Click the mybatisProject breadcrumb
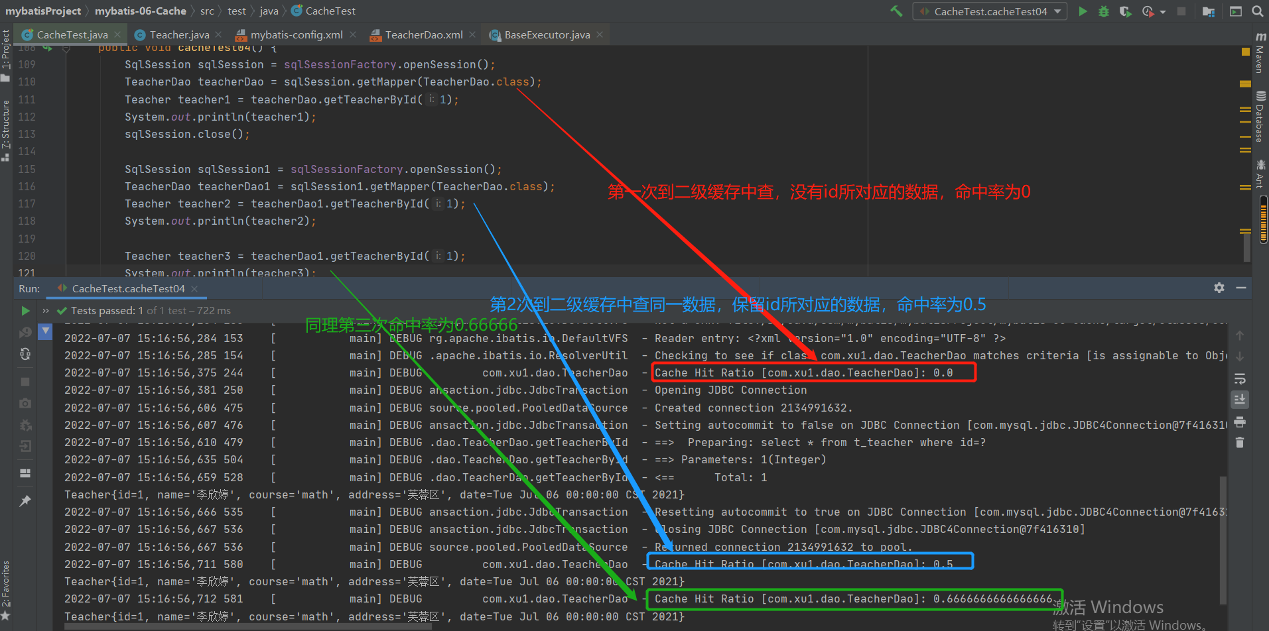The image size is (1269, 631). click(43, 11)
